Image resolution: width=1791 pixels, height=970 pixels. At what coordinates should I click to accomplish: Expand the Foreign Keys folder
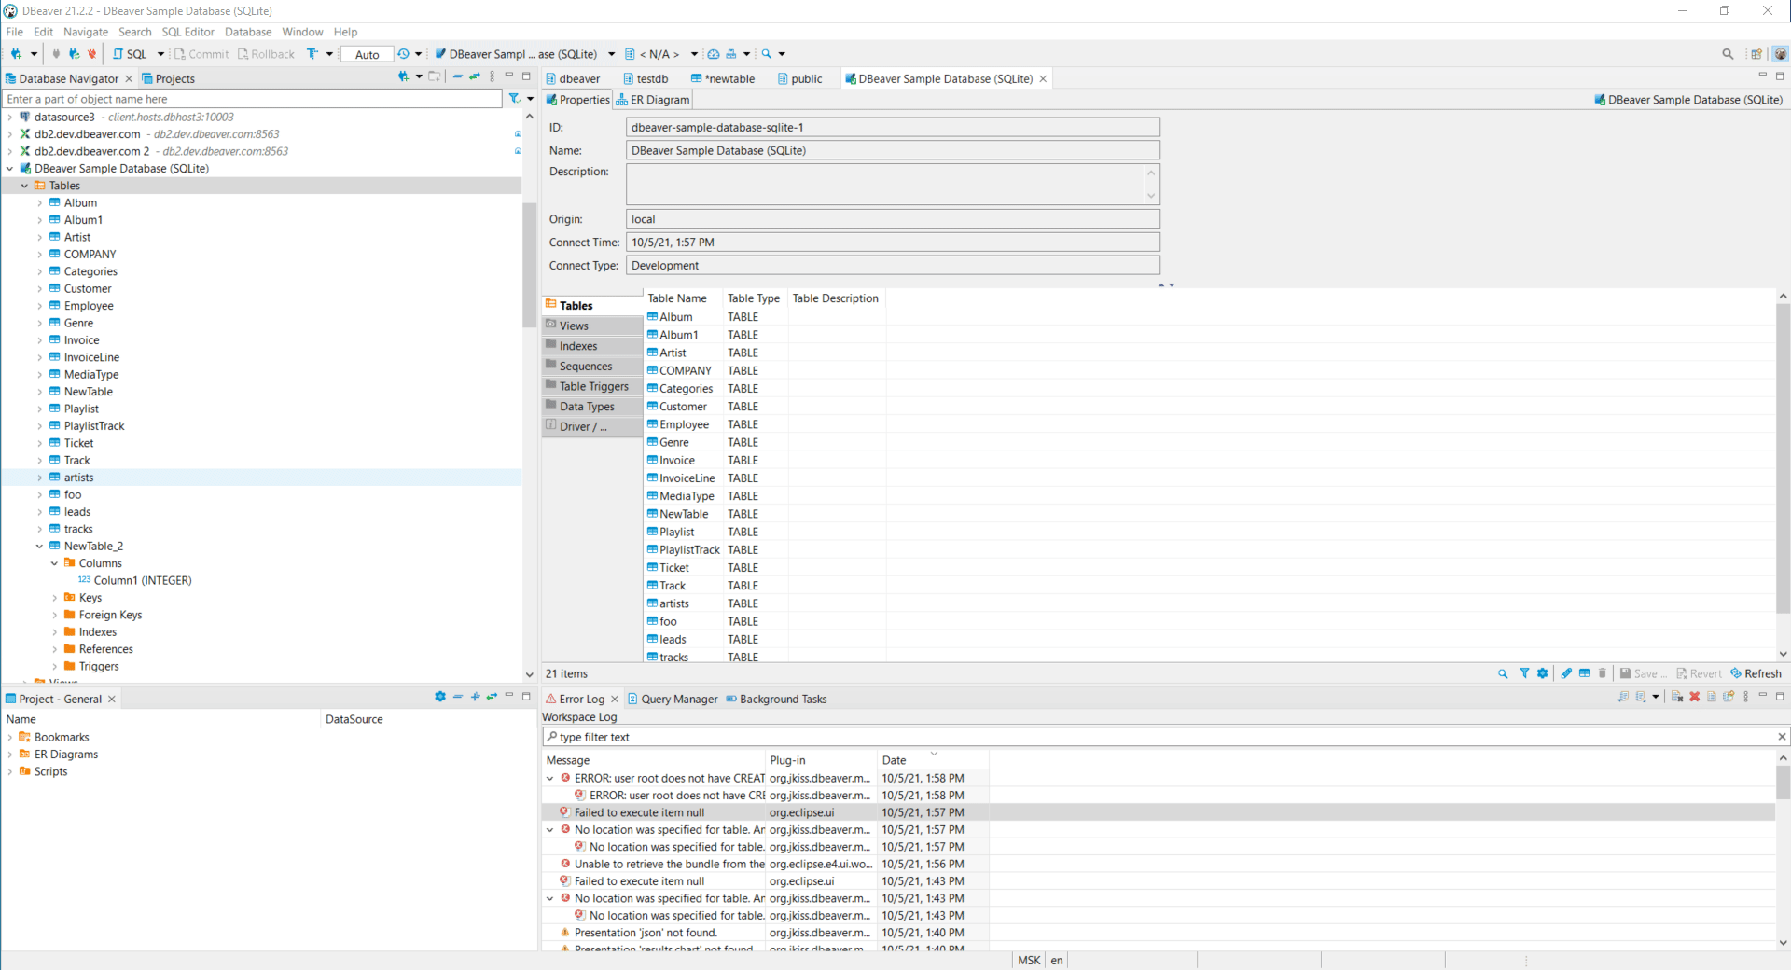[54, 616]
